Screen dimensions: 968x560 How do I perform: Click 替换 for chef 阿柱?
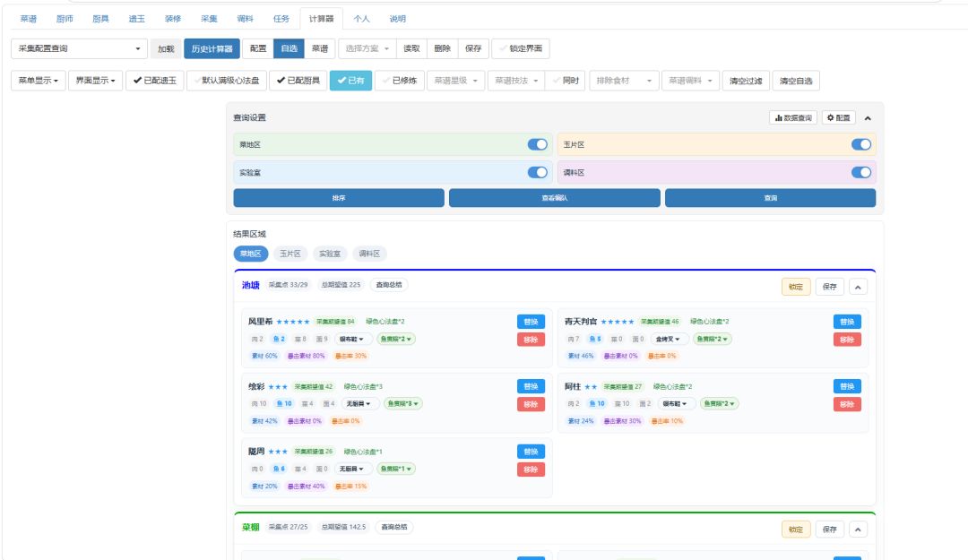tap(847, 386)
